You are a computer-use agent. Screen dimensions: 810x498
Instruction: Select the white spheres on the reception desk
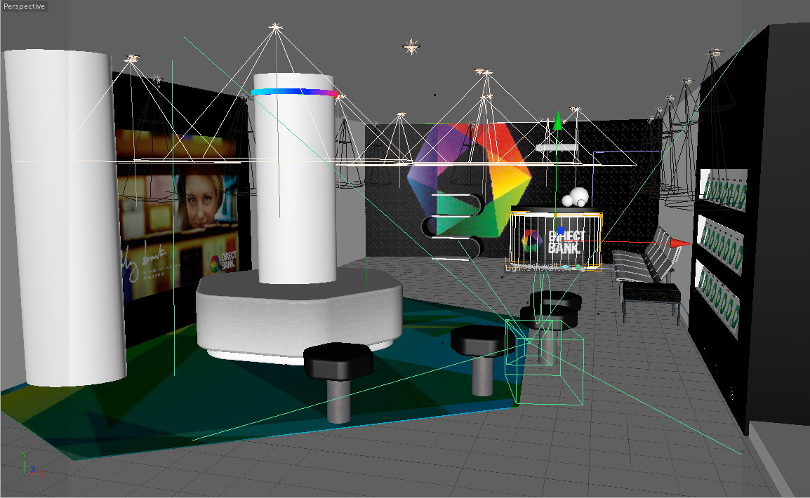point(576,198)
